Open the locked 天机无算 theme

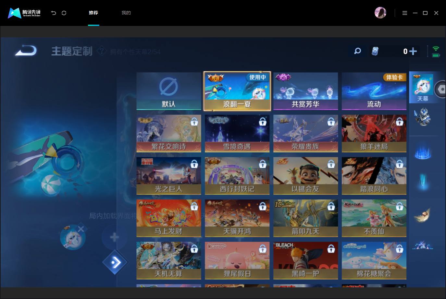point(169,261)
